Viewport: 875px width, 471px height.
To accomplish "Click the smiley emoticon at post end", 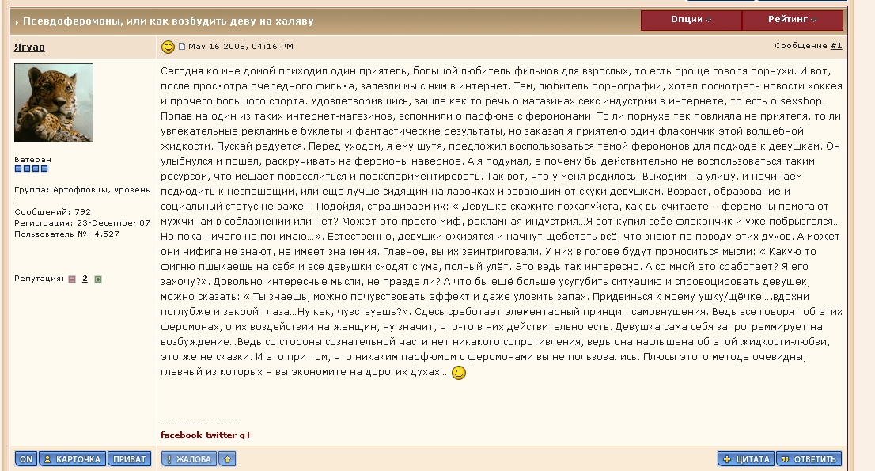I will coord(459,372).
